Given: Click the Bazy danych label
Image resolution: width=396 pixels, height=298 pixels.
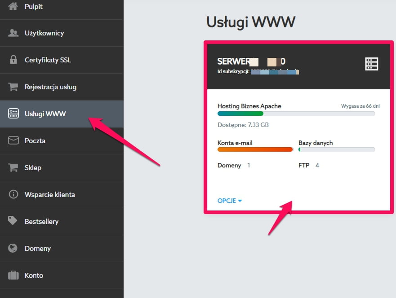Looking at the screenshot, I should (x=316, y=143).
